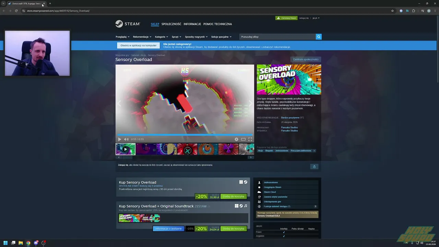Enter fullscreen for the trailer

tap(250, 139)
